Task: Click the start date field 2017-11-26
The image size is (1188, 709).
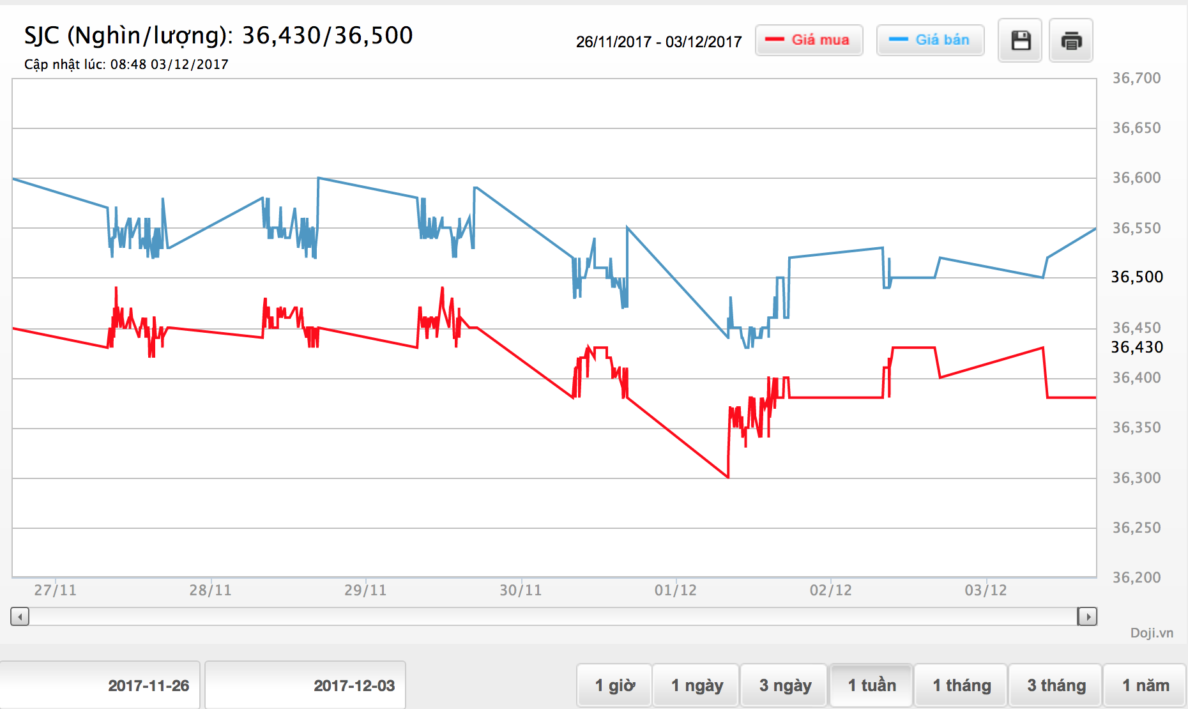Action: click(x=100, y=685)
